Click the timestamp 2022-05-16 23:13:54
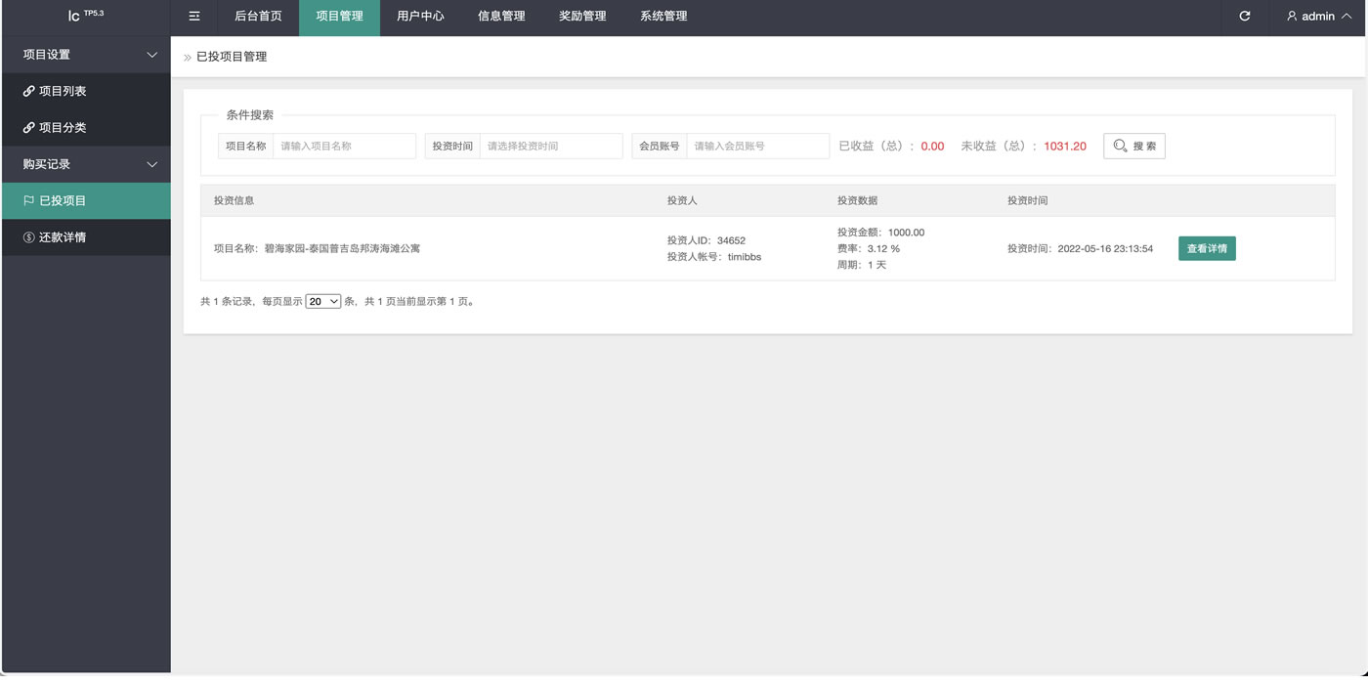 [x=1105, y=248]
